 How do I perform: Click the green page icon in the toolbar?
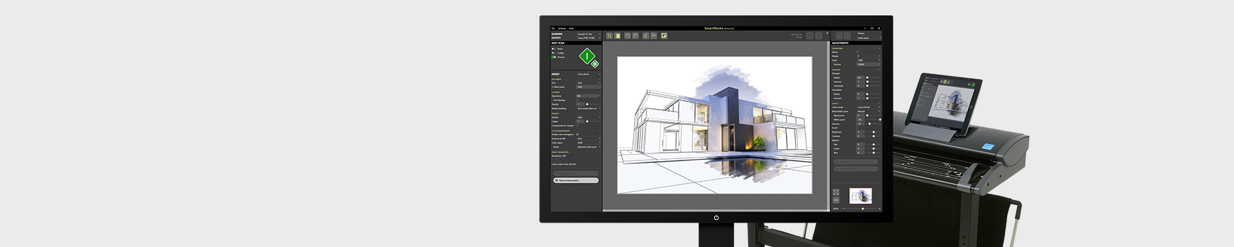(x=618, y=36)
